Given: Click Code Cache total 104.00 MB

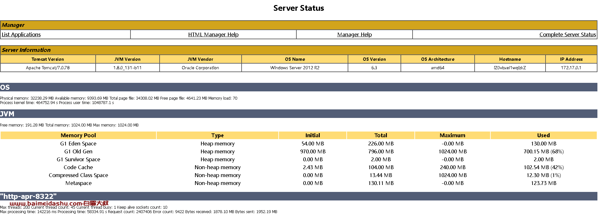Looking at the screenshot, I should click(x=381, y=167).
